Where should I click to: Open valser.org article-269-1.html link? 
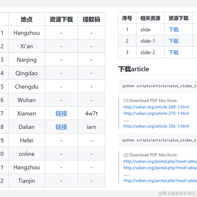156,107
